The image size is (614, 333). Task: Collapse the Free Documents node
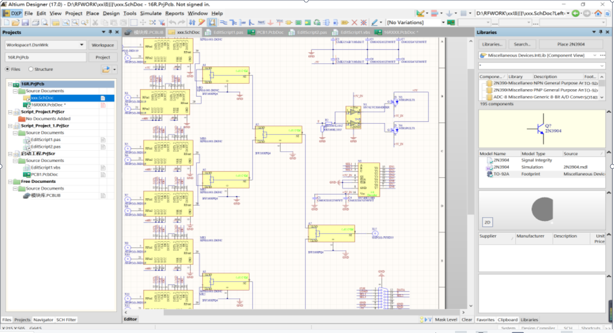[10, 182]
